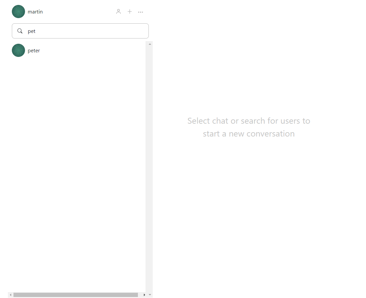
Task: Click the plus icon to start new chat
Action: coord(130,12)
